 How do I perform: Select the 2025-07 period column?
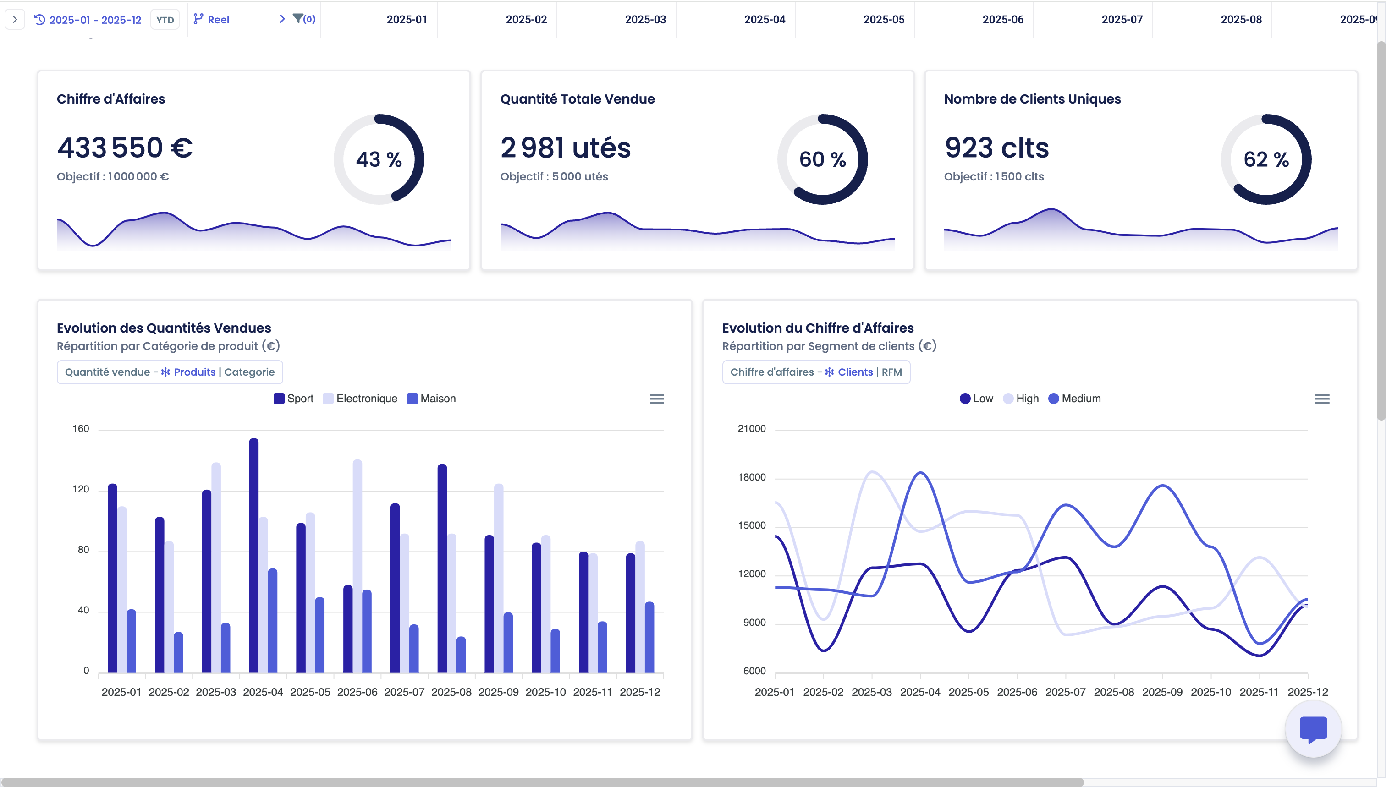tap(1122, 19)
